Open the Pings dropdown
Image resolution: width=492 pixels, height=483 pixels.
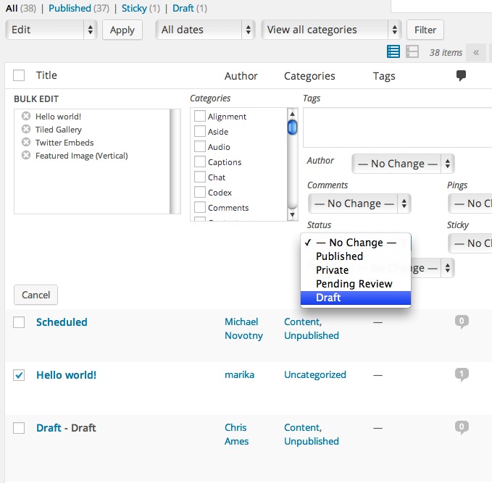click(x=470, y=203)
